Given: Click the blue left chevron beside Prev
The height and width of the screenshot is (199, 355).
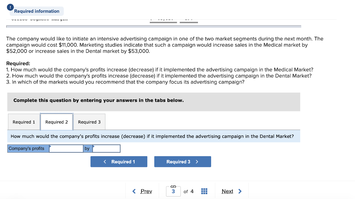Looking at the screenshot, I should [134, 191].
